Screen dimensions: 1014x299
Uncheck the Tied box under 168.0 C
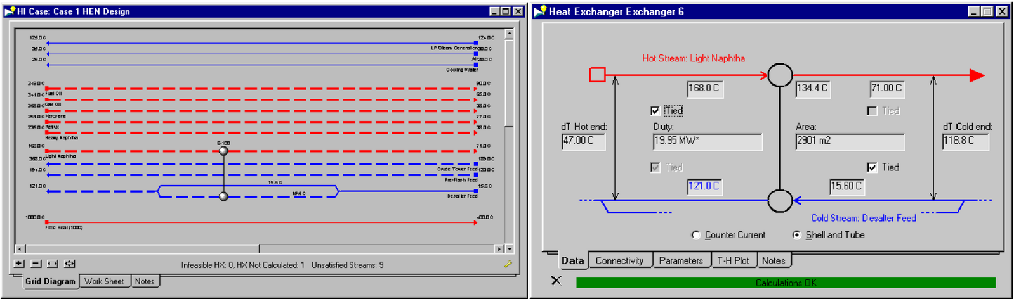(x=655, y=111)
